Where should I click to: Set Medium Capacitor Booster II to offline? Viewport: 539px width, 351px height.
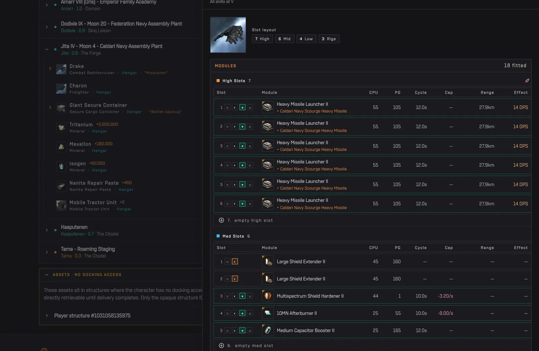click(x=227, y=330)
